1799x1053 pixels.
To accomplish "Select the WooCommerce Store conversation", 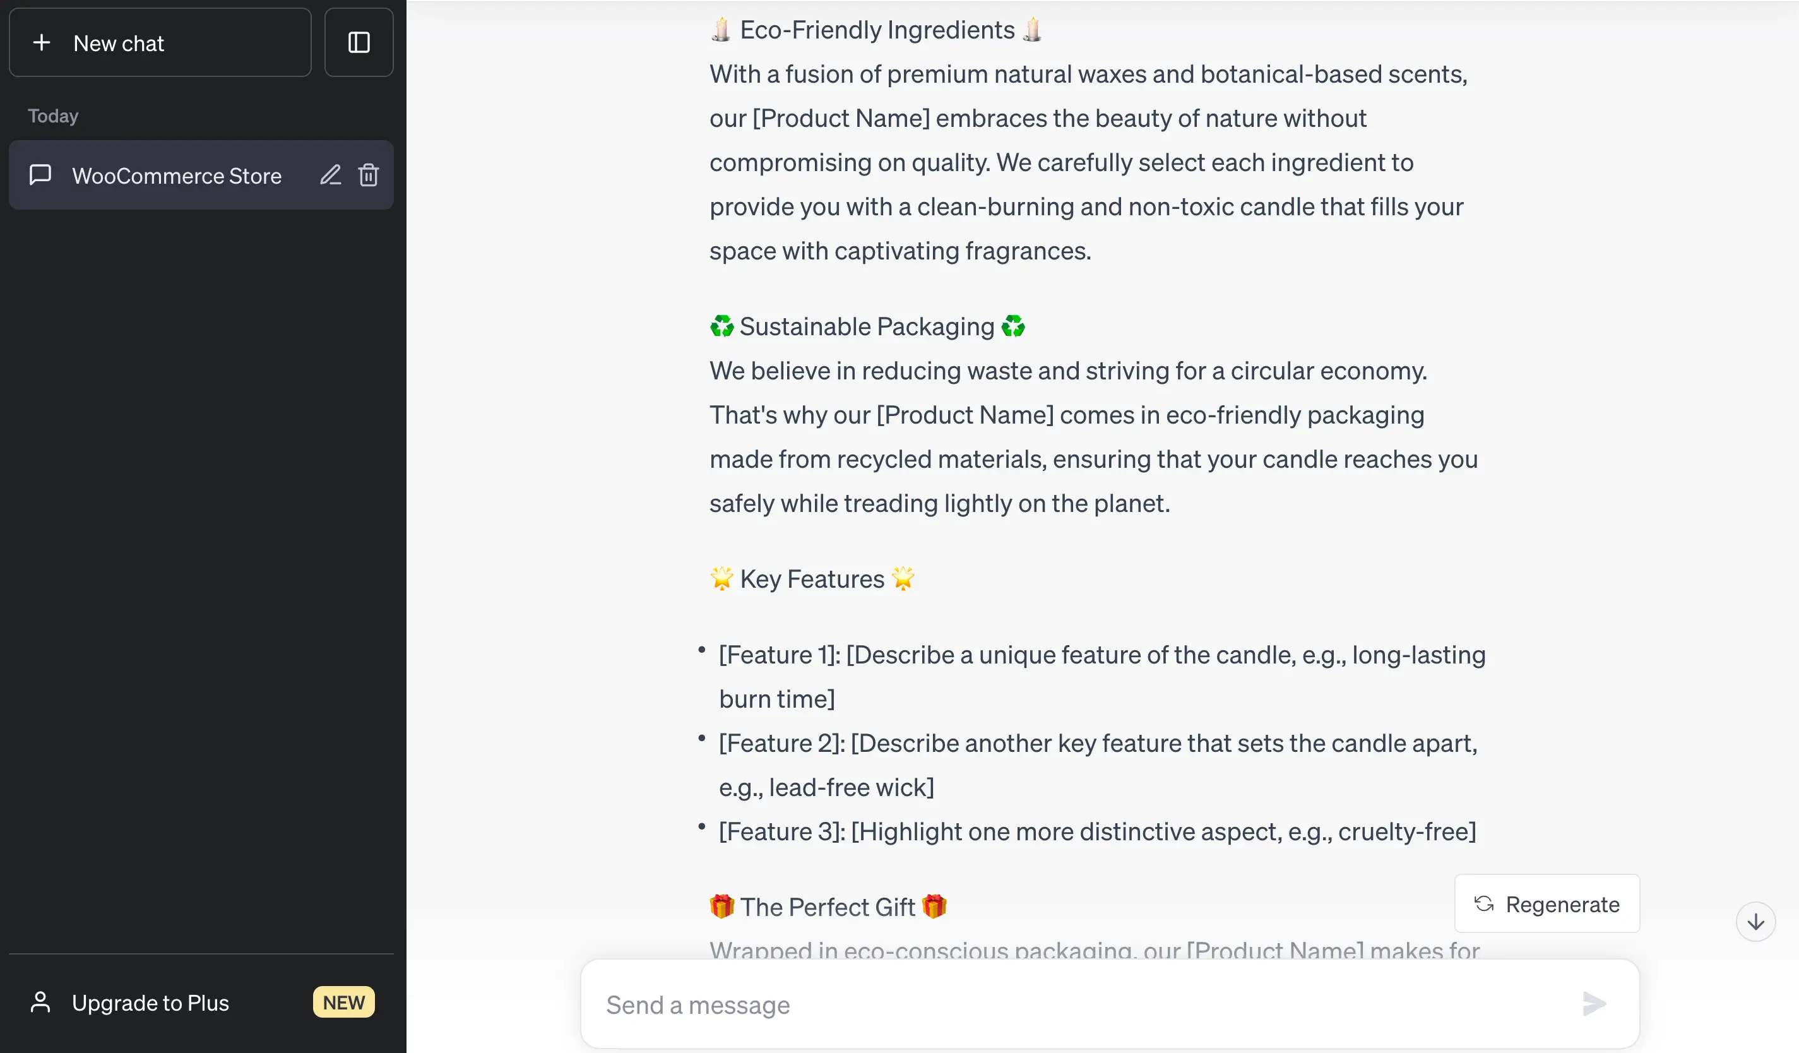I will [x=175, y=174].
